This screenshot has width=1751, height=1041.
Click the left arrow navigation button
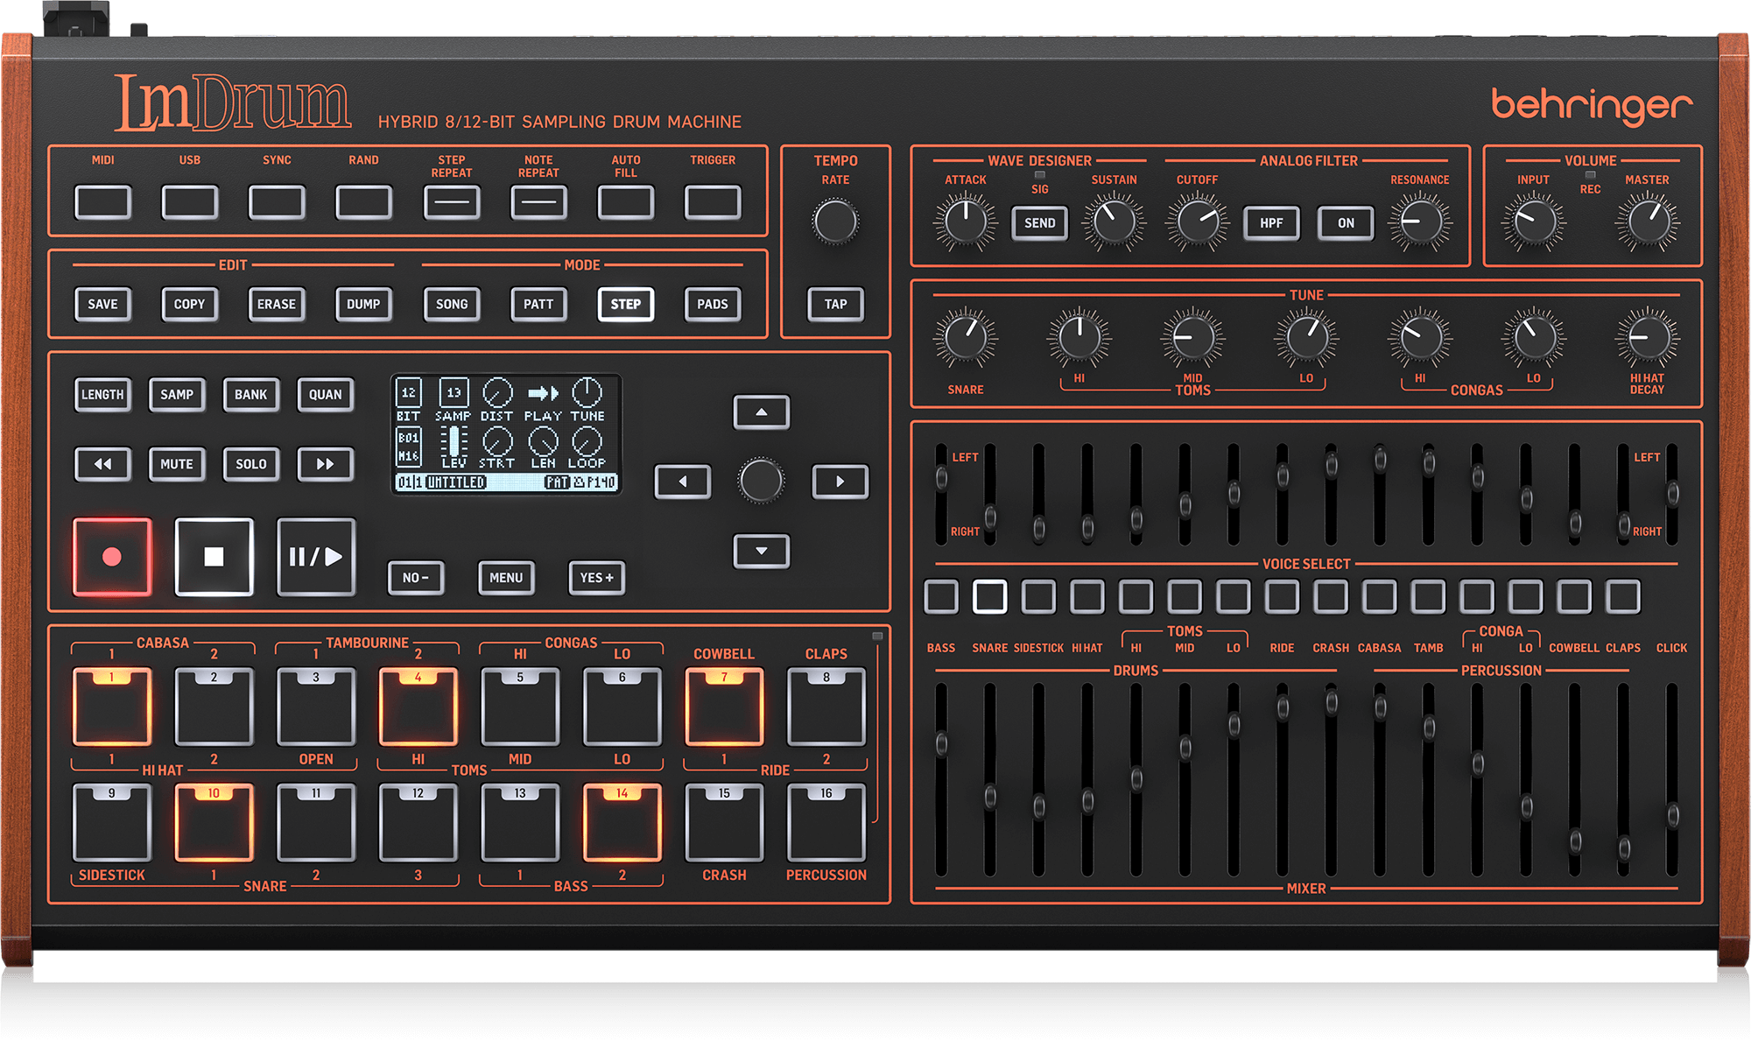click(683, 481)
